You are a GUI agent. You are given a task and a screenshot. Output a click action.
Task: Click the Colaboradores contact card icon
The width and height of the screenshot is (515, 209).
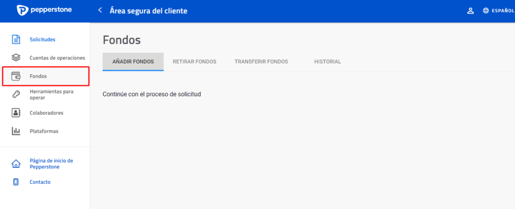point(16,113)
